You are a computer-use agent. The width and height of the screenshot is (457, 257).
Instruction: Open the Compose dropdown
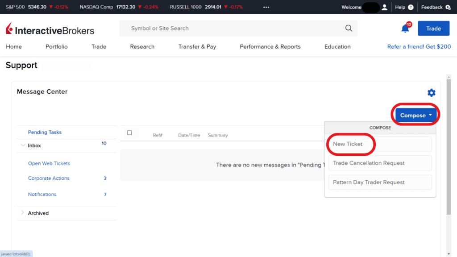pyautogui.click(x=415, y=115)
